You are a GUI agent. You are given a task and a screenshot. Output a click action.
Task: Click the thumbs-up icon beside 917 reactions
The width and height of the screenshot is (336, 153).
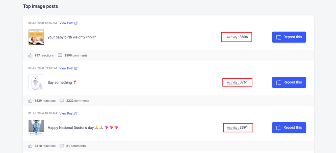(30, 55)
